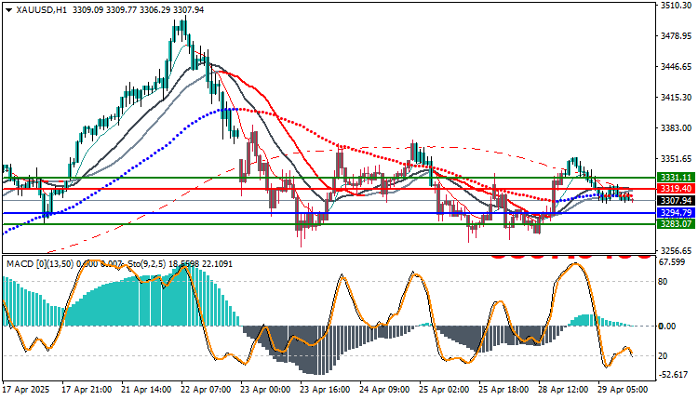Click the 22 Apr 07:00 time label
The image size is (698, 400).
[x=206, y=390]
